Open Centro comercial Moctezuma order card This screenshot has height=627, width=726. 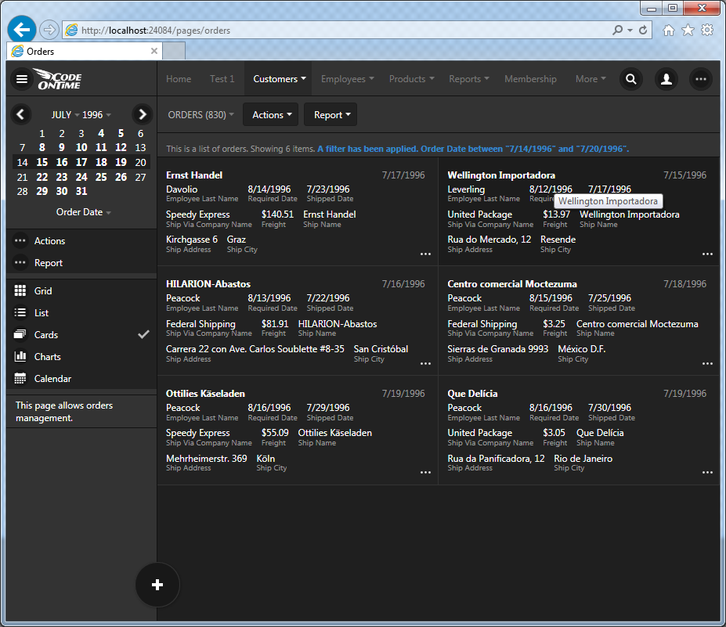(579, 321)
